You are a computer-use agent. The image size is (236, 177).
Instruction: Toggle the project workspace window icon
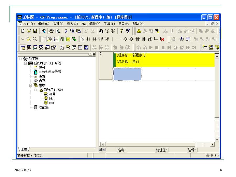pos(23,48)
